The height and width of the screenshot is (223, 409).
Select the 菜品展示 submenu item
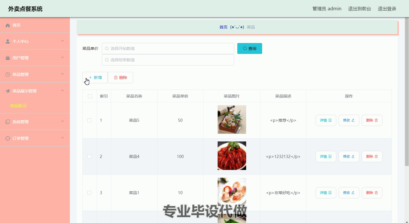[x=18, y=106]
